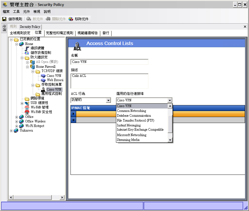The image size is (249, 211).
Task: Expand the Office Wireless node
Action: point(16,122)
